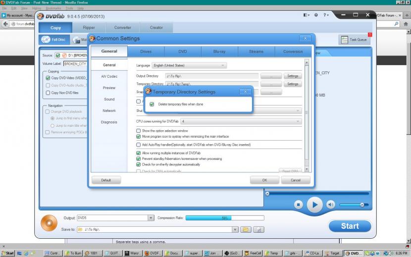Open the browse folder icon beside Save to
The width and height of the screenshot is (411, 257).
coord(246,230)
